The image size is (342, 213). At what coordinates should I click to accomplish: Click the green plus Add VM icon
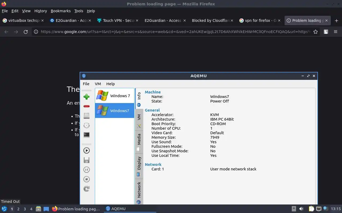click(x=86, y=97)
